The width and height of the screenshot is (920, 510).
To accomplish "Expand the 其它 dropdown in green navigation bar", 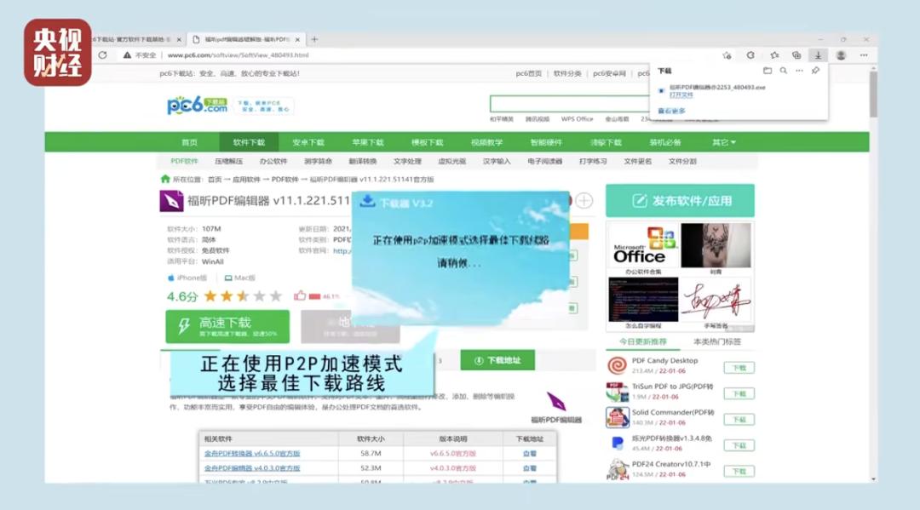I will 724,142.
